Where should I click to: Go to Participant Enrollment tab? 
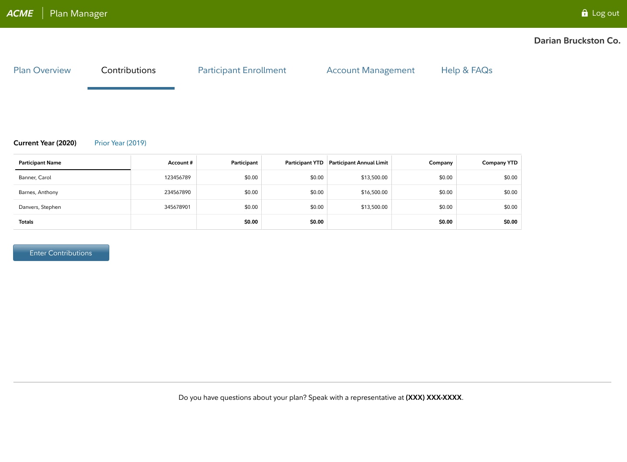point(242,70)
